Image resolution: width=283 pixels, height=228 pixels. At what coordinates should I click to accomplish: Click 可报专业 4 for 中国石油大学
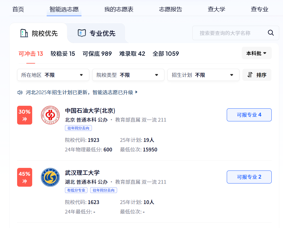click(x=249, y=115)
